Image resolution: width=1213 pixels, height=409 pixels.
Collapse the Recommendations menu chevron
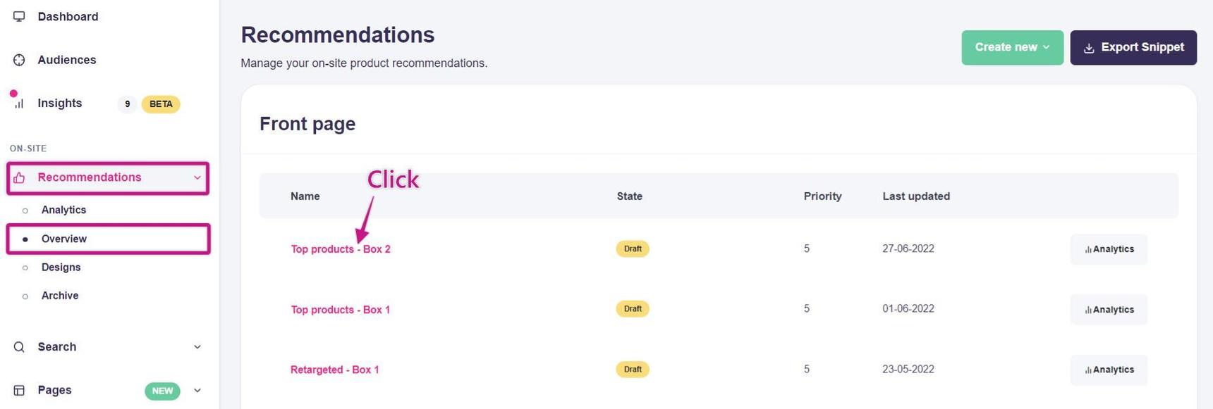(197, 177)
